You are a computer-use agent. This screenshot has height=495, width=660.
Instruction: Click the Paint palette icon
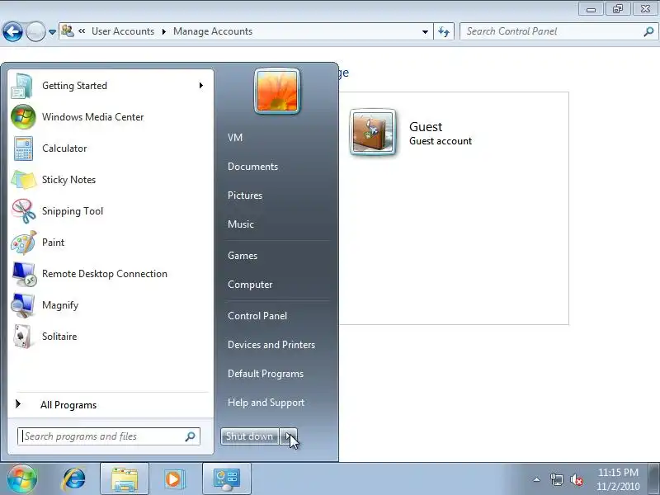tap(24, 243)
